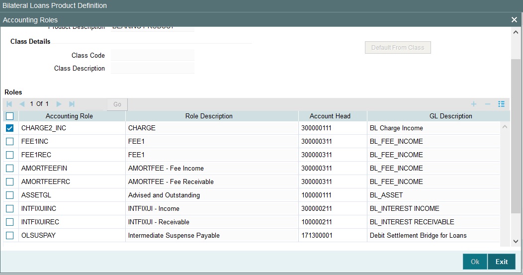Click AMORTFEE - Fee Receivable description cell
Screen dimensions: 523x275
tap(212, 182)
